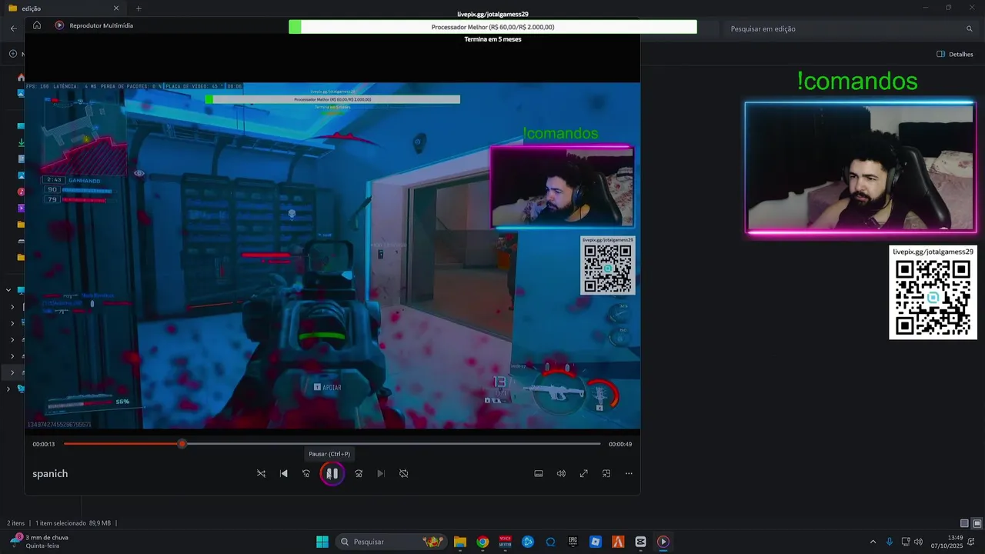Open Roblox from the taskbar
Image resolution: width=985 pixels, height=554 pixels.
(x=596, y=542)
